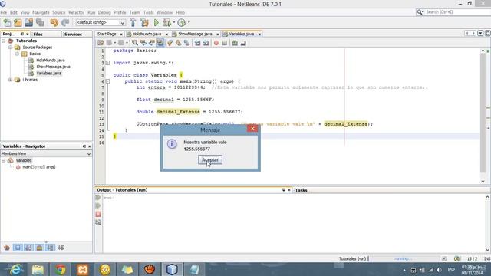
Task: Toggle Show Non-Public Members in Navigator
Action: coord(39,248)
